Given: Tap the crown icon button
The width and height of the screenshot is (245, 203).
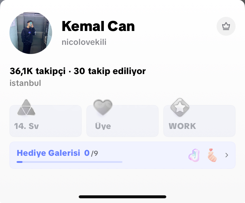Looking at the screenshot, I should pyautogui.click(x=226, y=26).
